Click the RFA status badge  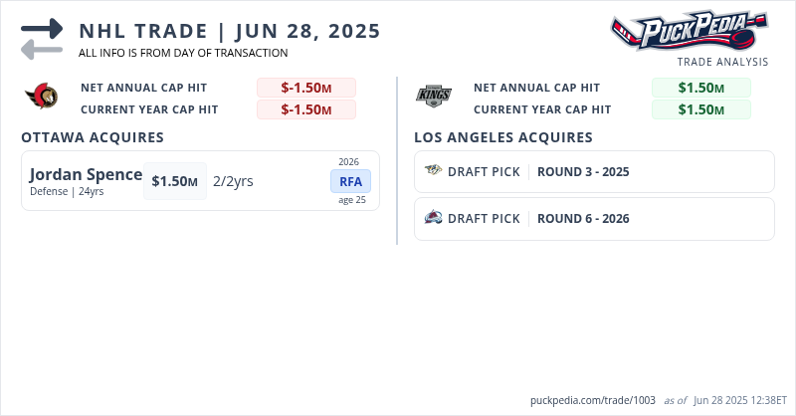point(350,181)
